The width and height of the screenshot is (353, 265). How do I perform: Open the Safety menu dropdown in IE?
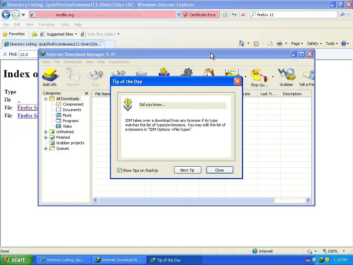[x=314, y=43]
